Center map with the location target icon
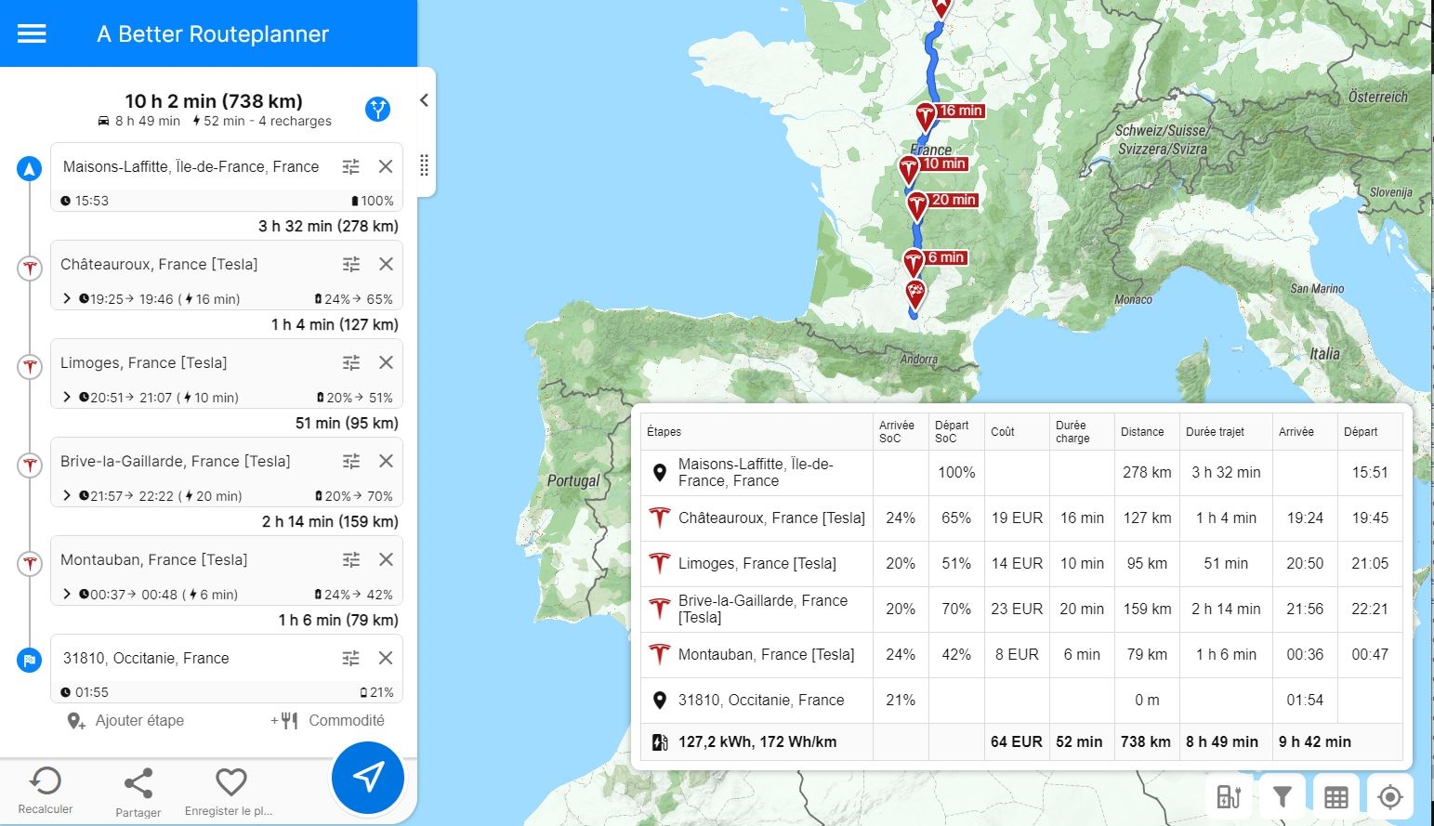1434x826 pixels. [1390, 796]
